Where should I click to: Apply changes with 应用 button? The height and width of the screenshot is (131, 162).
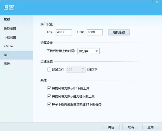(151, 127)
